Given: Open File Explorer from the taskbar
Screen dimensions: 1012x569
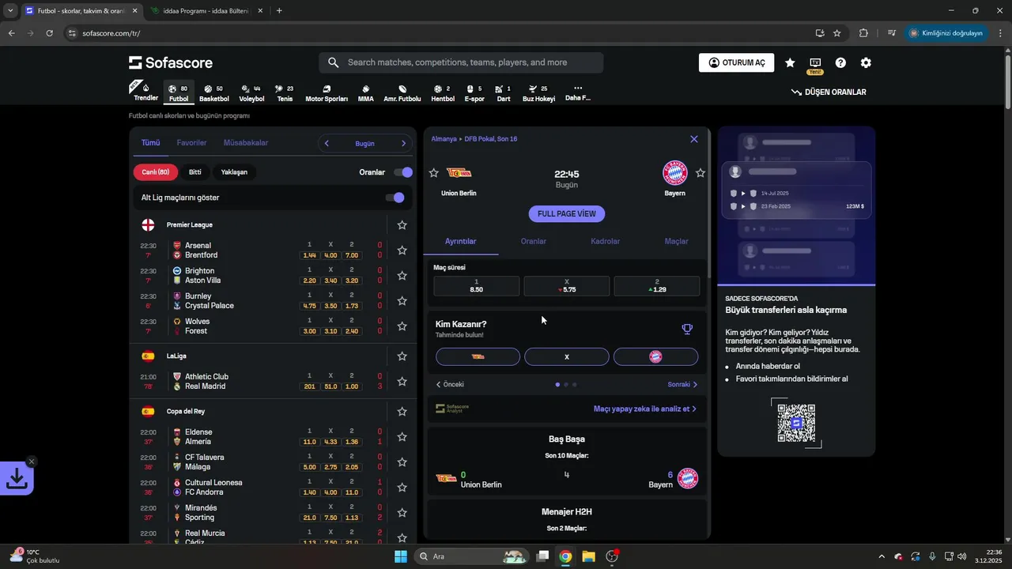Looking at the screenshot, I should pyautogui.click(x=588, y=556).
